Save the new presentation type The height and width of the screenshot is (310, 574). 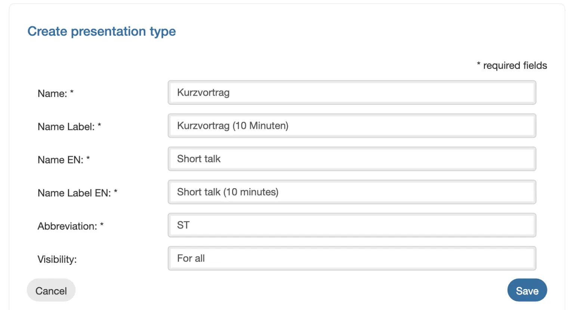click(527, 290)
